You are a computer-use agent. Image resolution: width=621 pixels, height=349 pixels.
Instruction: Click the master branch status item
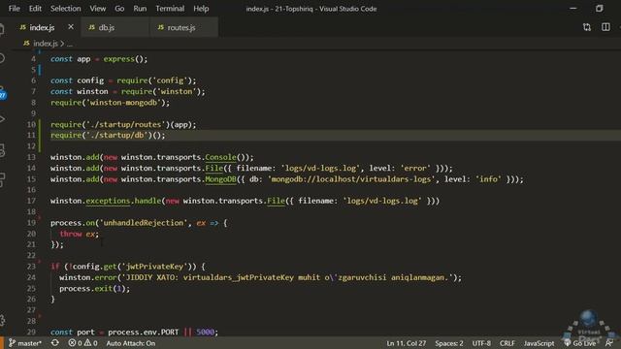pos(25,343)
